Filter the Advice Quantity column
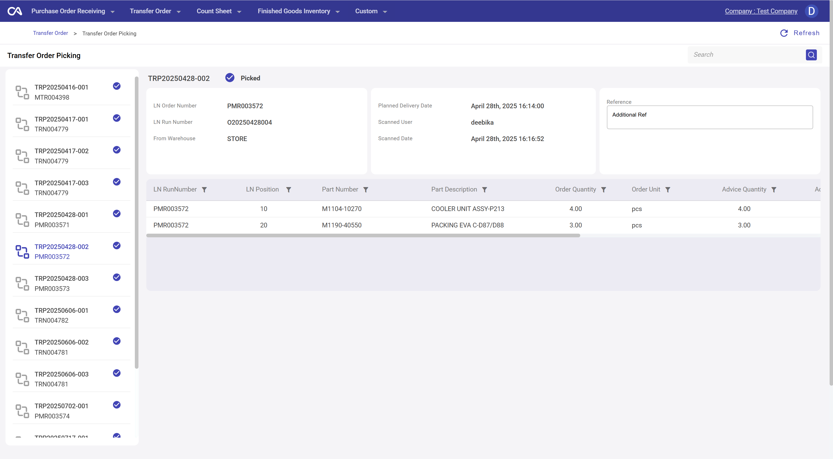Image resolution: width=833 pixels, height=459 pixels. tap(774, 190)
